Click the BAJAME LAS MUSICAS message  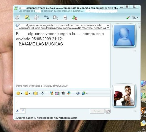(41, 44)
